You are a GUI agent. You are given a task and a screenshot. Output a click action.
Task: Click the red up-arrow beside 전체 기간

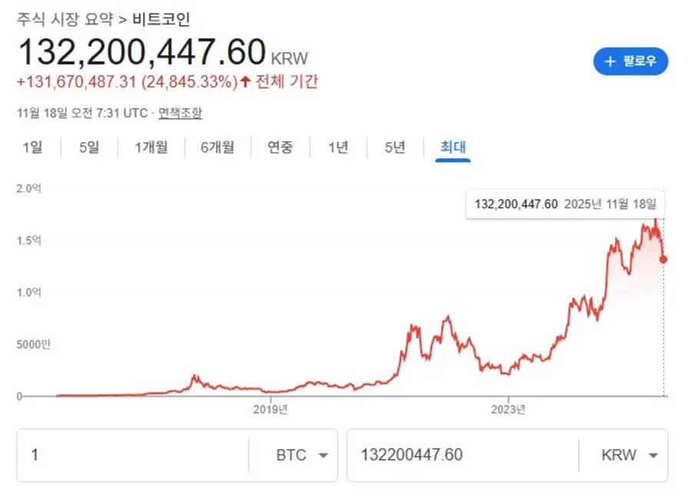coord(245,81)
